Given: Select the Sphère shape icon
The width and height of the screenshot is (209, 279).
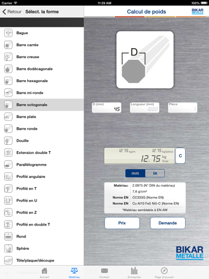Looking at the screenshot, I should click(x=8, y=248).
